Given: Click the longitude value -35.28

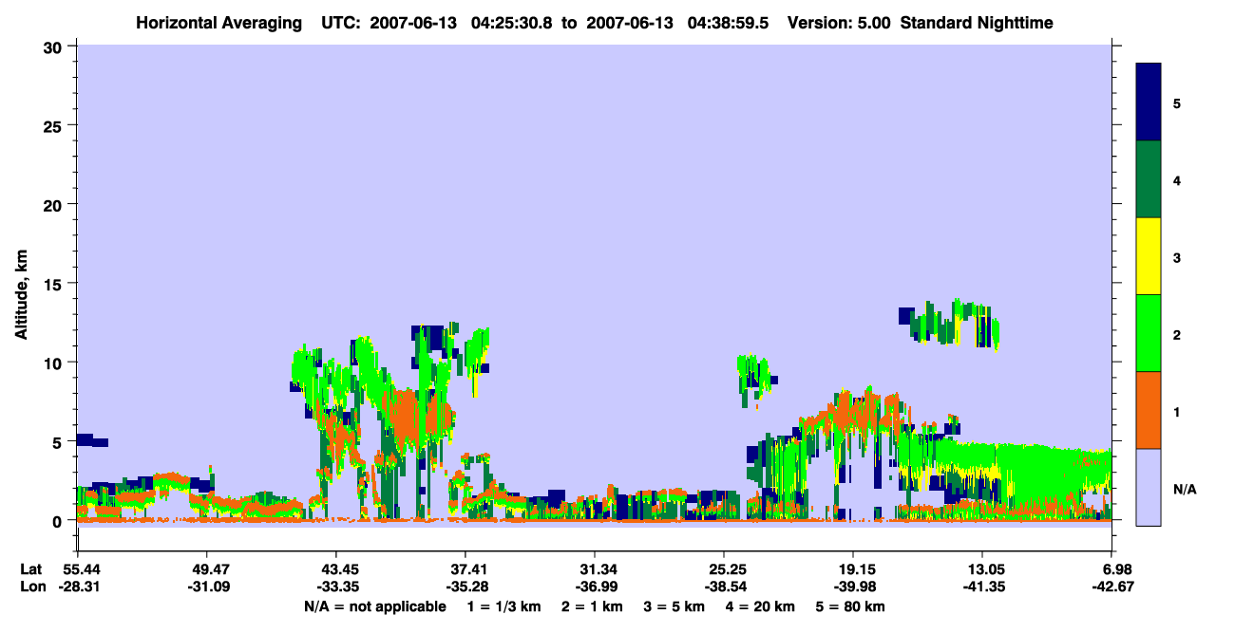Looking at the screenshot, I should point(465,586).
